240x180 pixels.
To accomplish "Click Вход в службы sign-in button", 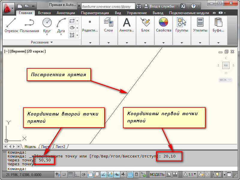I will coord(162,6).
